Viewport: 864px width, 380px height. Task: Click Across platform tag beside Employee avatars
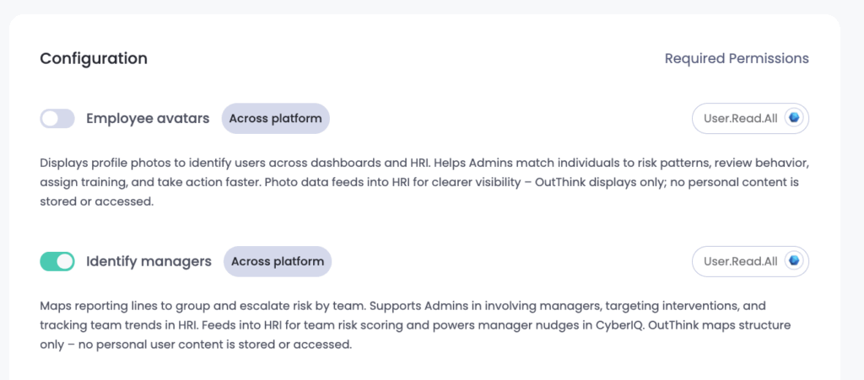coord(275,119)
